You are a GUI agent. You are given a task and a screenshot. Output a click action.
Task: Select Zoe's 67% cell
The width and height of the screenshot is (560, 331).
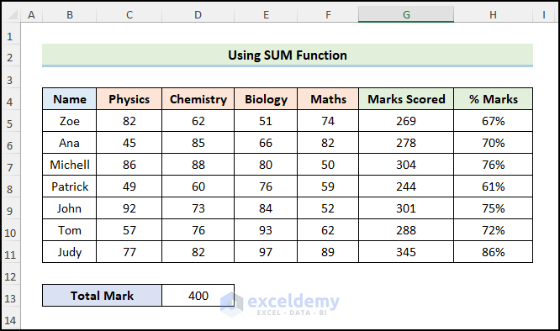point(493,121)
